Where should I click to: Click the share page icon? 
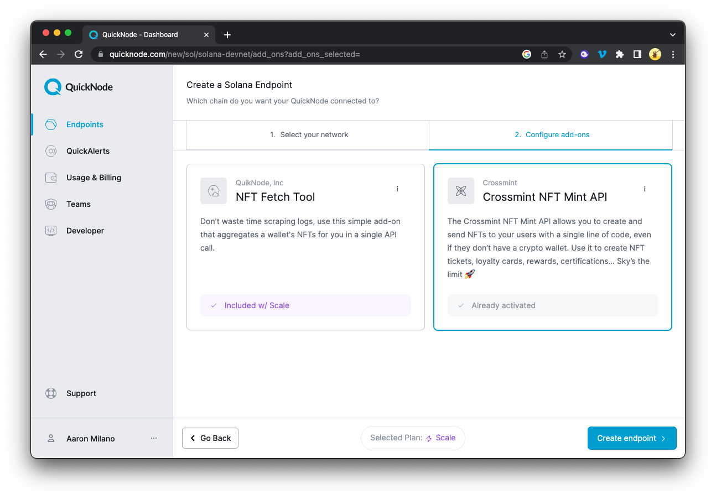coord(544,54)
